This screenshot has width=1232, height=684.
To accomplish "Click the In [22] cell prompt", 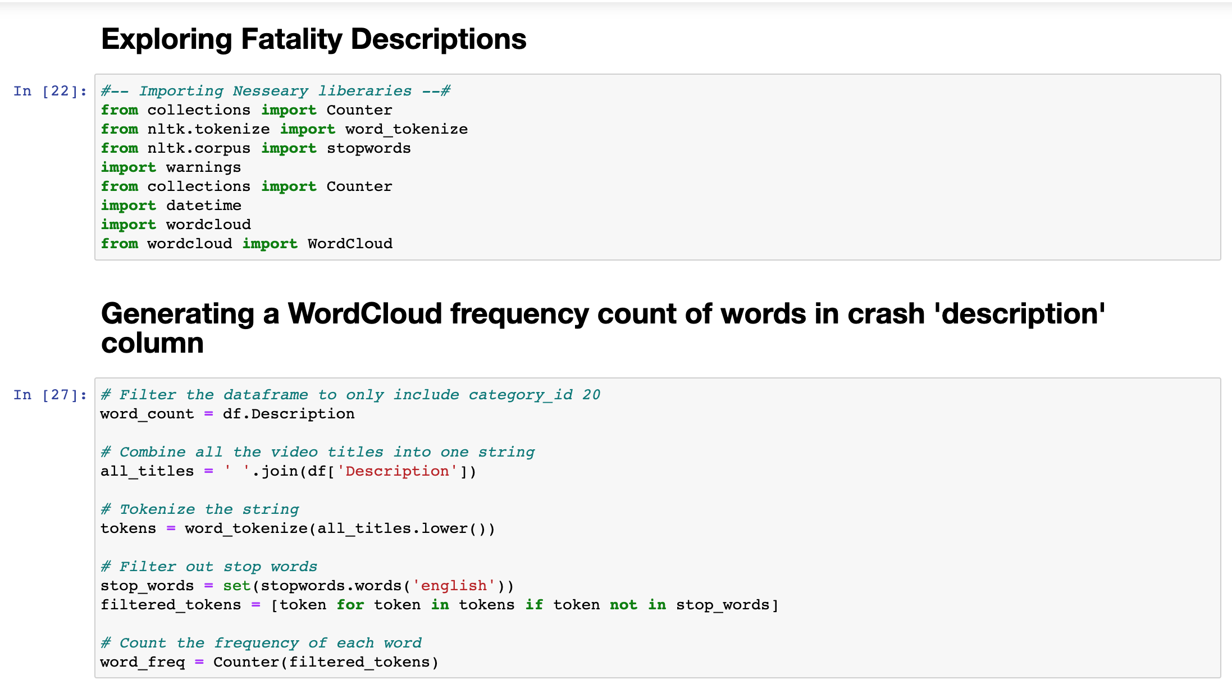I will click(49, 91).
